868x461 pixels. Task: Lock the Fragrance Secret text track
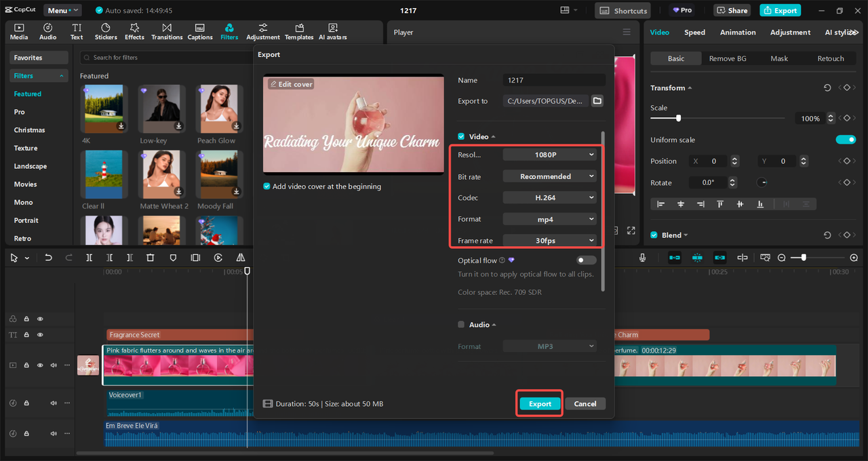(26, 335)
